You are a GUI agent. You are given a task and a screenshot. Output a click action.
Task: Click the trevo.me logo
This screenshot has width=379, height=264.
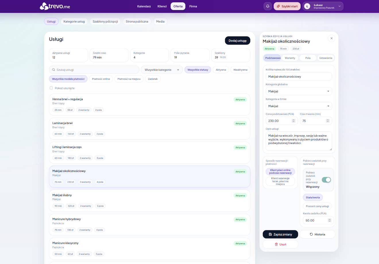[55, 6]
